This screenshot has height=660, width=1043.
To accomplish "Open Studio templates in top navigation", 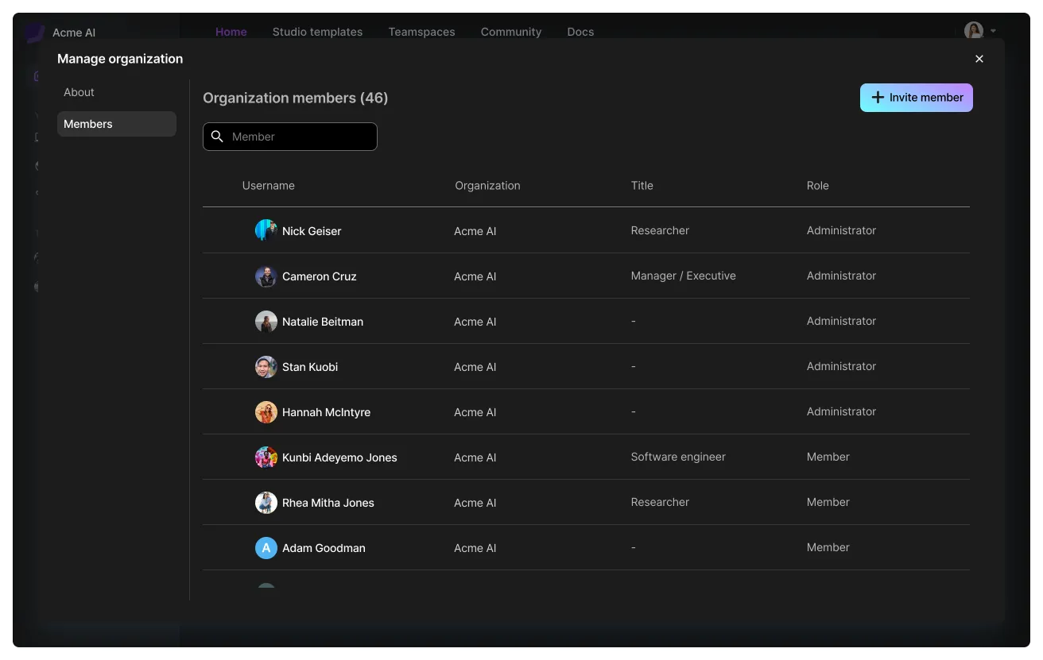I will tap(317, 32).
